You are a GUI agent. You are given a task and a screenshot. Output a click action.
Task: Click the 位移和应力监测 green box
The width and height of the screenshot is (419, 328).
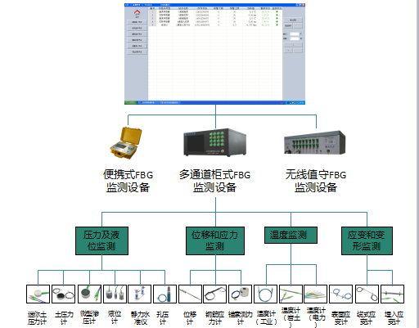tap(215, 240)
